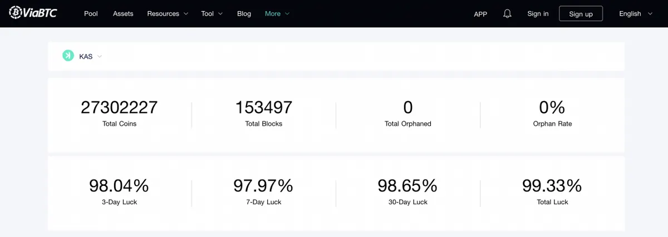This screenshot has height=237, width=668.
Task: Click the Total Blocks value 153497
Action: [264, 107]
